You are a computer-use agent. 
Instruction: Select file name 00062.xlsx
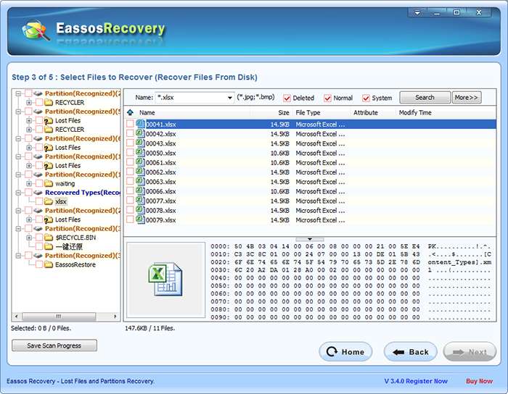point(160,172)
